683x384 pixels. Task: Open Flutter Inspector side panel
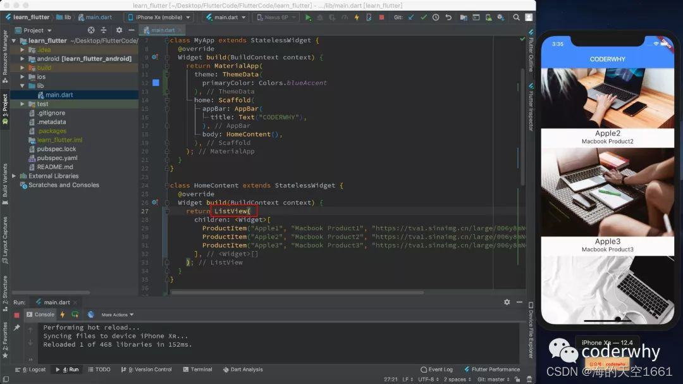pos(531,107)
